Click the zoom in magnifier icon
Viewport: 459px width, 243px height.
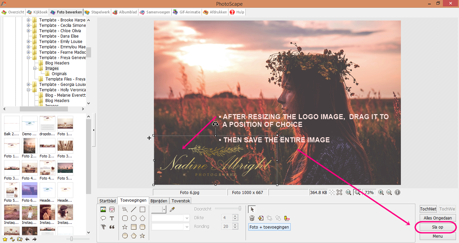[x=381, y=192]
